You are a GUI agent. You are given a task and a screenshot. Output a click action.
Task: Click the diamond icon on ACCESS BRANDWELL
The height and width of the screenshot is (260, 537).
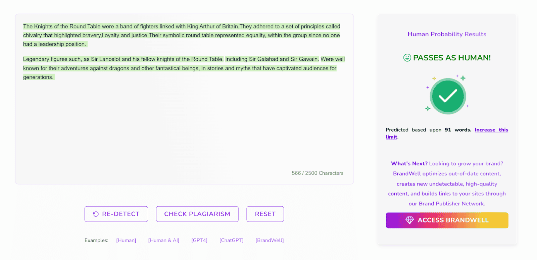(409, 220)
